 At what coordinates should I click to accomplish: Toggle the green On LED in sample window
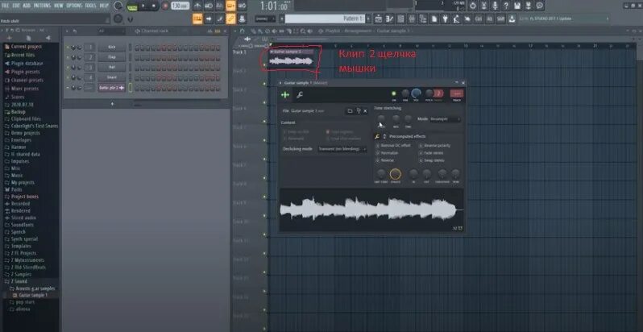[394, 93]
